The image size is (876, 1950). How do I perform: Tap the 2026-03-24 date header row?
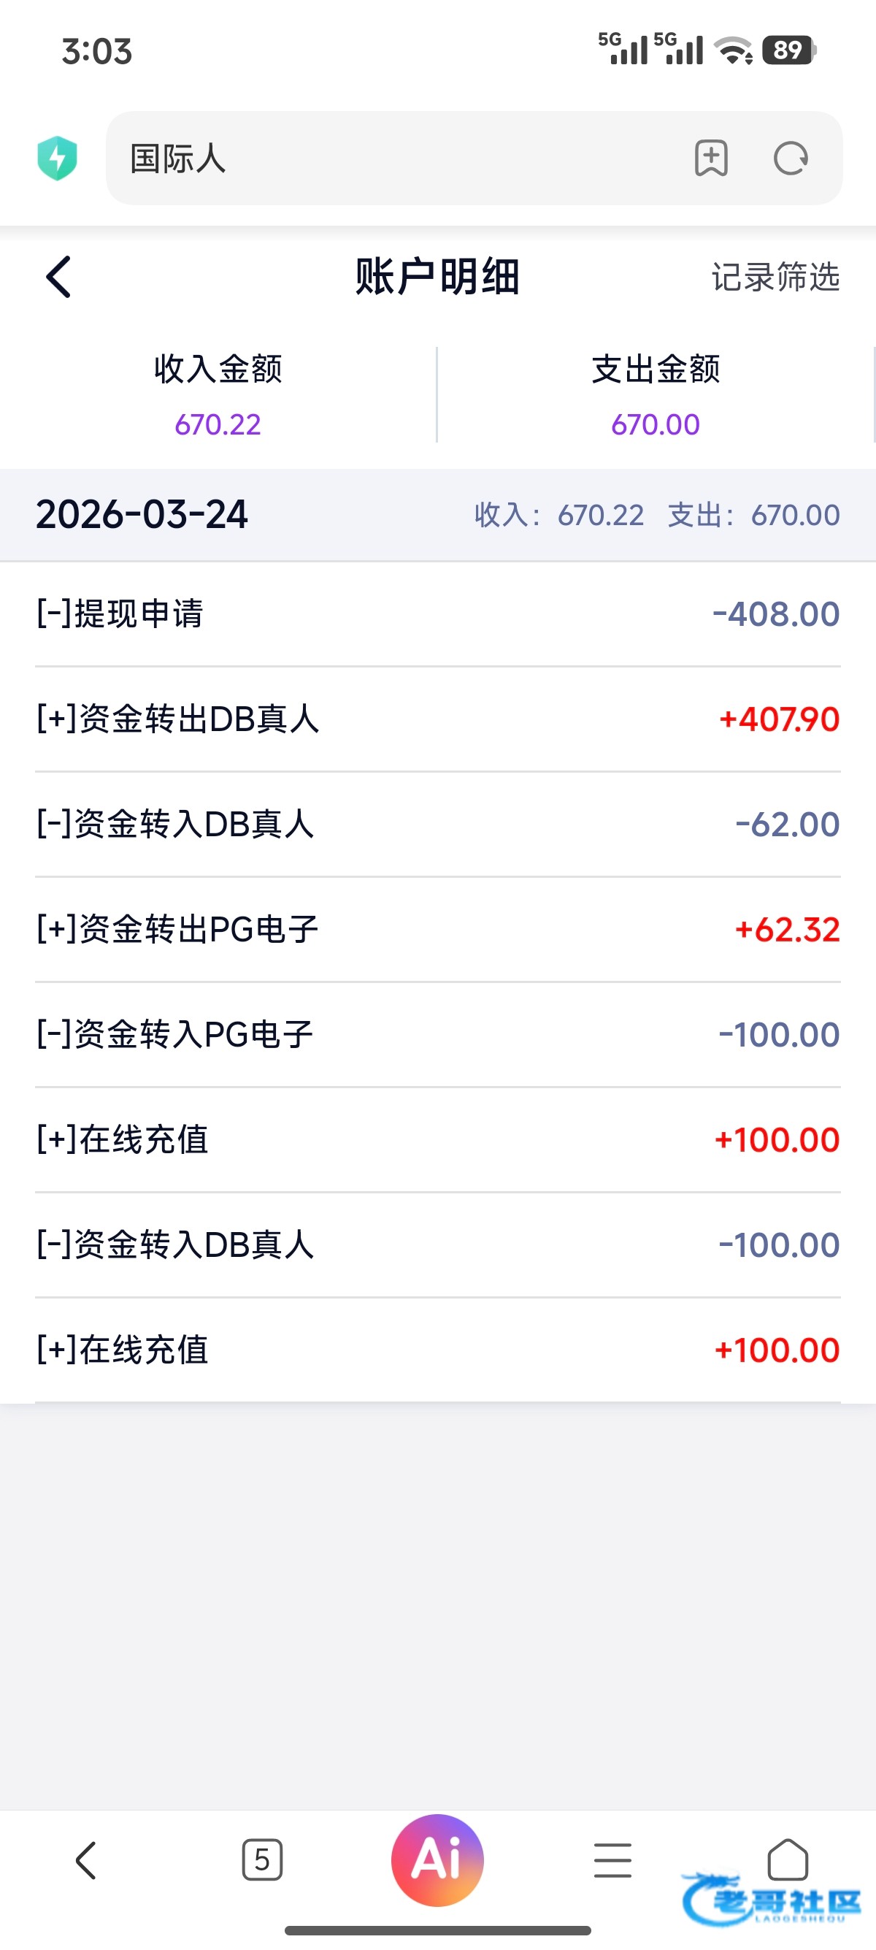437,515
